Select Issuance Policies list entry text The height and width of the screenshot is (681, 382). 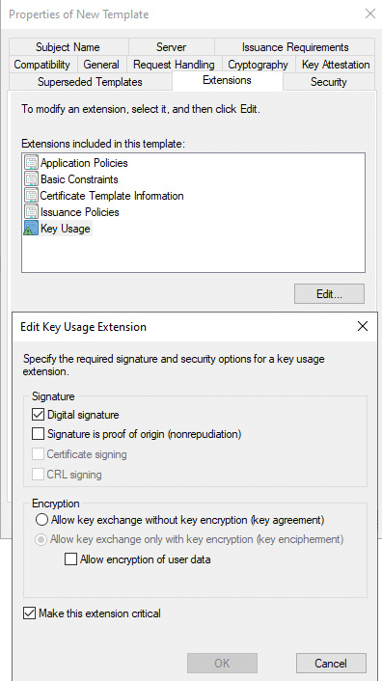tap(80, 212)
